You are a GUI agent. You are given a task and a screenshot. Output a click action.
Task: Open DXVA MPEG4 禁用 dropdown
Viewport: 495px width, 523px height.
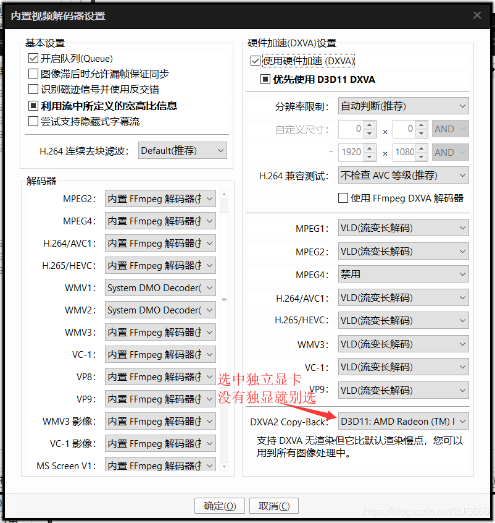(404, 274)
